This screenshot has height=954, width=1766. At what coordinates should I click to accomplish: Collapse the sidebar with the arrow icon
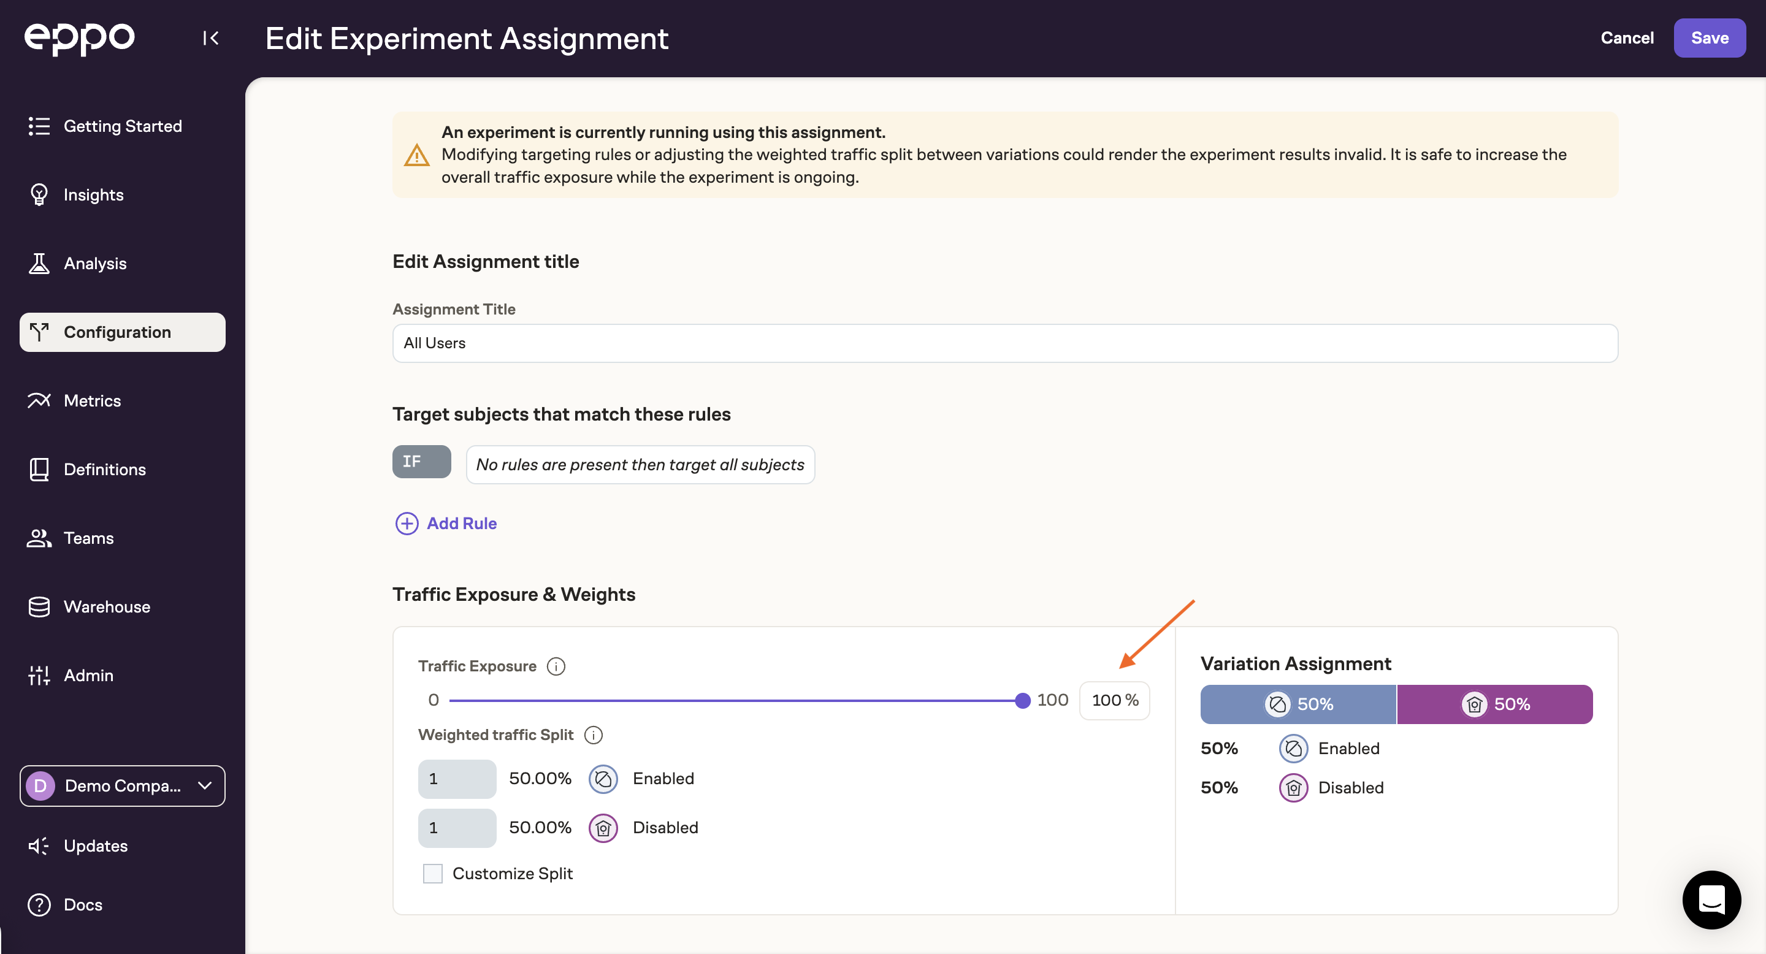click(x=210, y=37)
